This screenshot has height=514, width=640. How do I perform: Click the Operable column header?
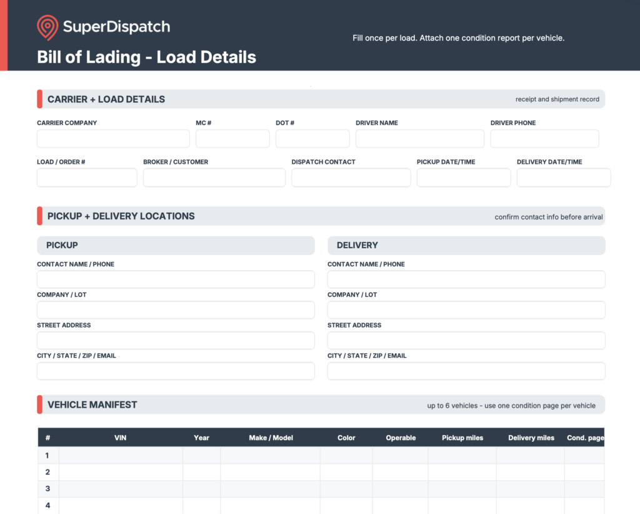point(401,438)
